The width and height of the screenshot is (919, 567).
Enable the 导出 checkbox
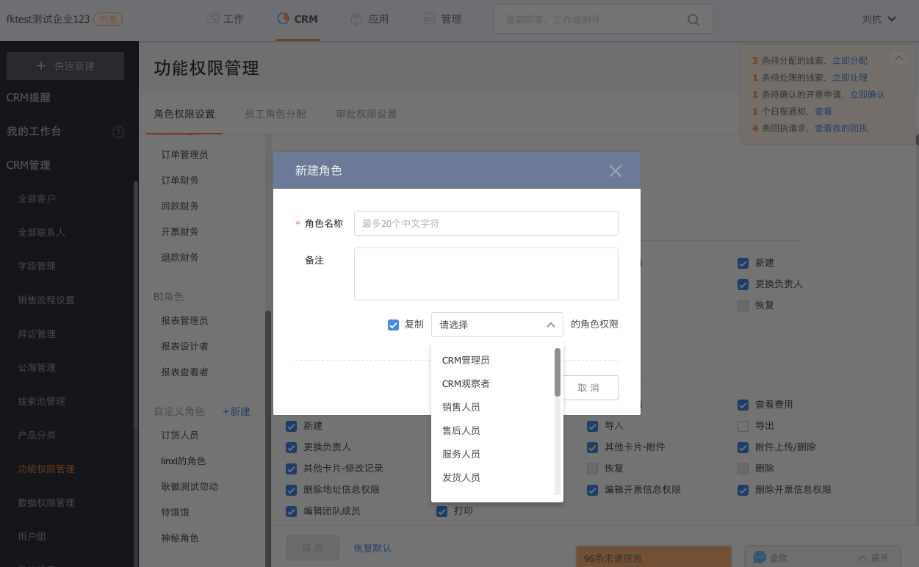(x=743, y=426)
